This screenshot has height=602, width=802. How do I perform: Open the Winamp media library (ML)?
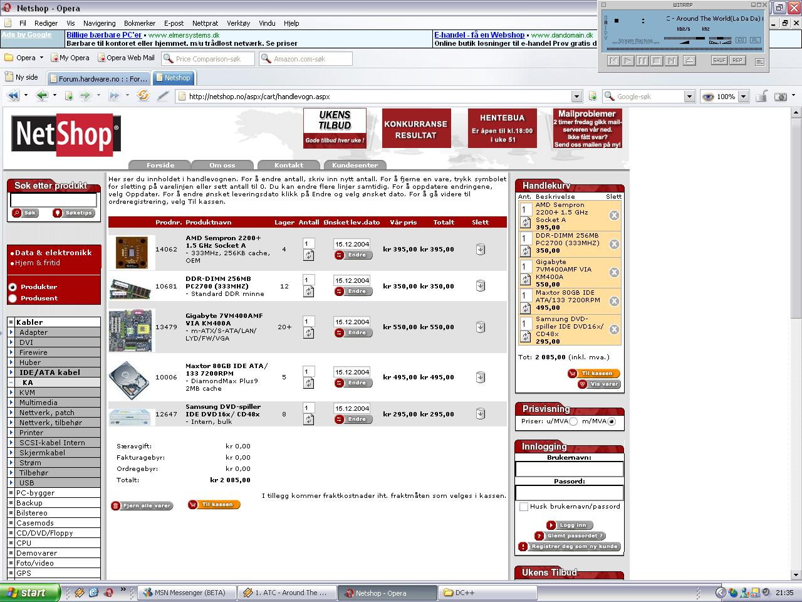pos(759,61)
